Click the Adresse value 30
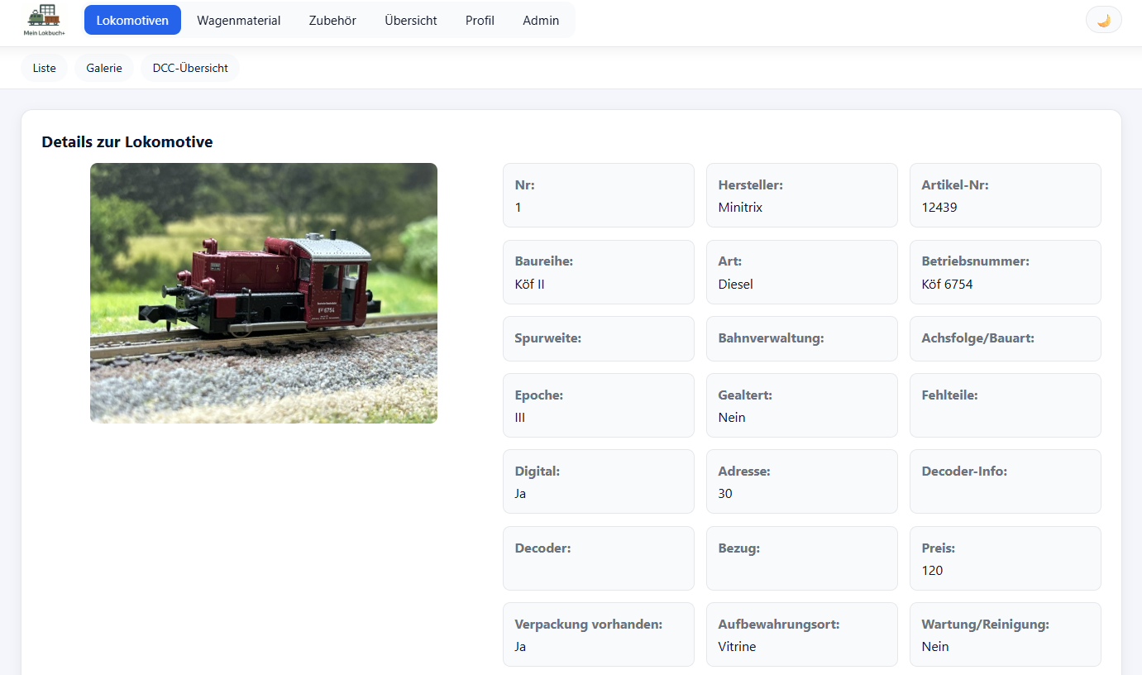Image resolution: width=1142 pixels, height=675 pixels. [725, 493]
